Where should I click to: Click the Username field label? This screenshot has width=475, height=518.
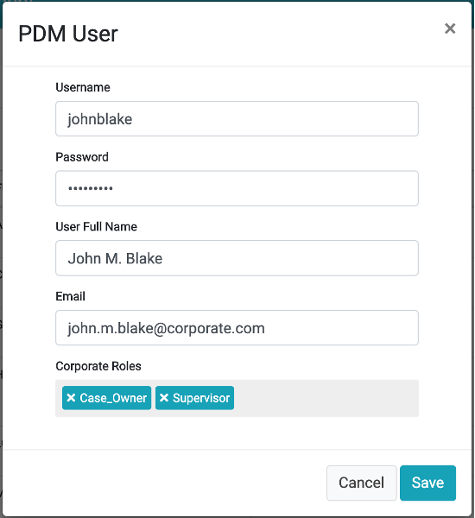(x=83, y=87)
